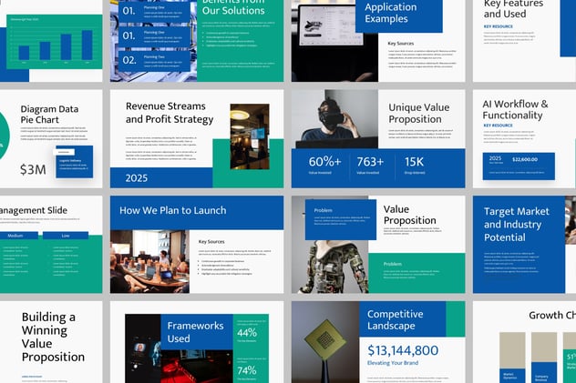Select the microchip image on Competitive Landscape
Viewport: 576px width, 383px height.
click(x=324, y=341)
